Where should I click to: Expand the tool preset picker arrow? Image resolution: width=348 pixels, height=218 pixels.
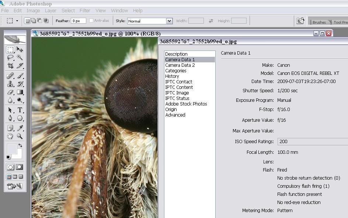(17, 21)
